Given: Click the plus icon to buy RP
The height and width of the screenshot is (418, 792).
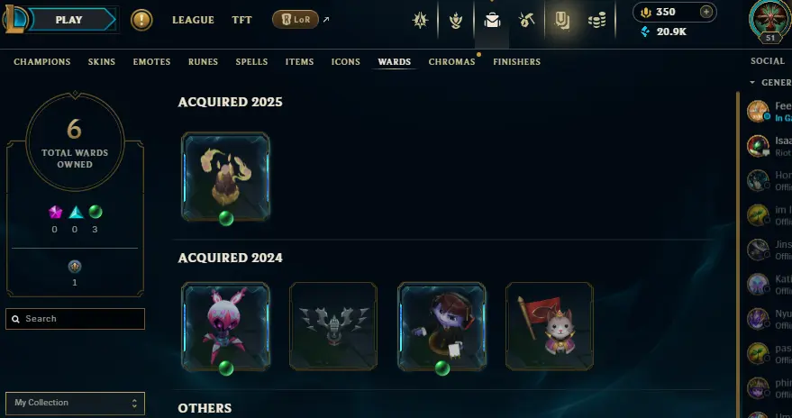Looking at the screenshot, I should coord(706,12).
